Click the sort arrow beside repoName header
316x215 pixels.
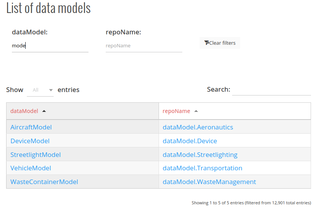196,111
